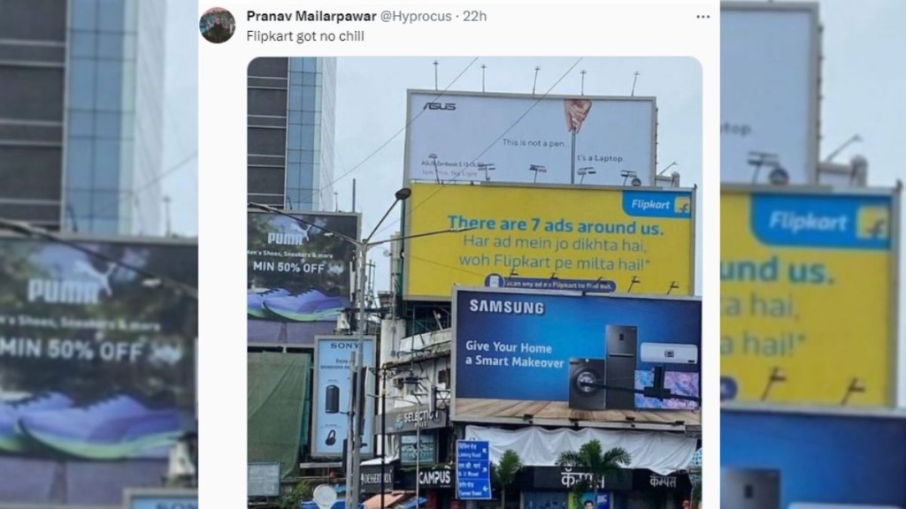
Task: Click the 22h tweet timestamp
Action: click(x=474, y=16)
